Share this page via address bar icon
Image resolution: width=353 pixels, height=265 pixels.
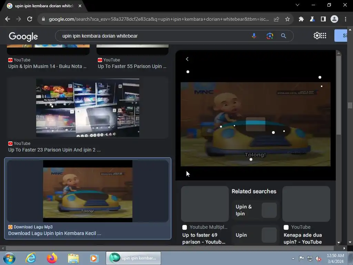click(x=276, y=19)
